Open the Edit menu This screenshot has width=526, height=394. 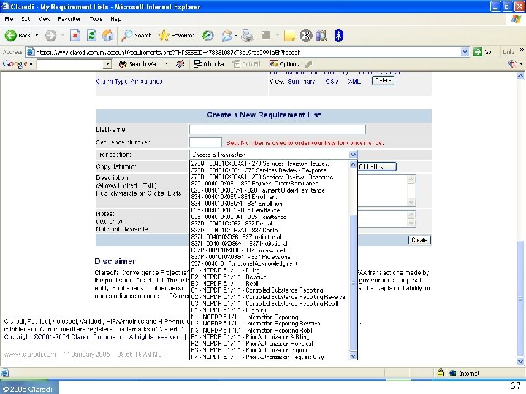point(26,19)
